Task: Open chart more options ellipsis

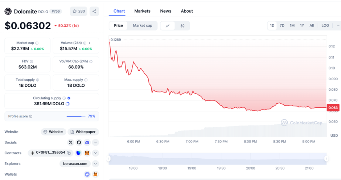Action: click(338, 26)
